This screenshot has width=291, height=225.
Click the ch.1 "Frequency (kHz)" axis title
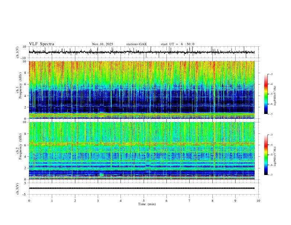21,86
